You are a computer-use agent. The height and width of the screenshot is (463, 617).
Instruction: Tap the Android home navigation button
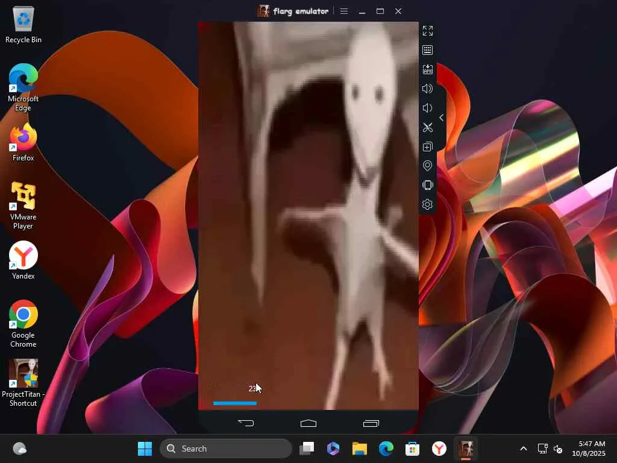(308, 423)
